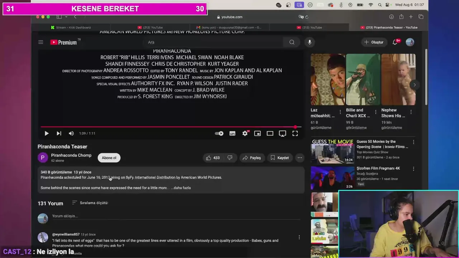Share the video via Paylaş
This screenshot has width=459, height=258.
(251, 158)
